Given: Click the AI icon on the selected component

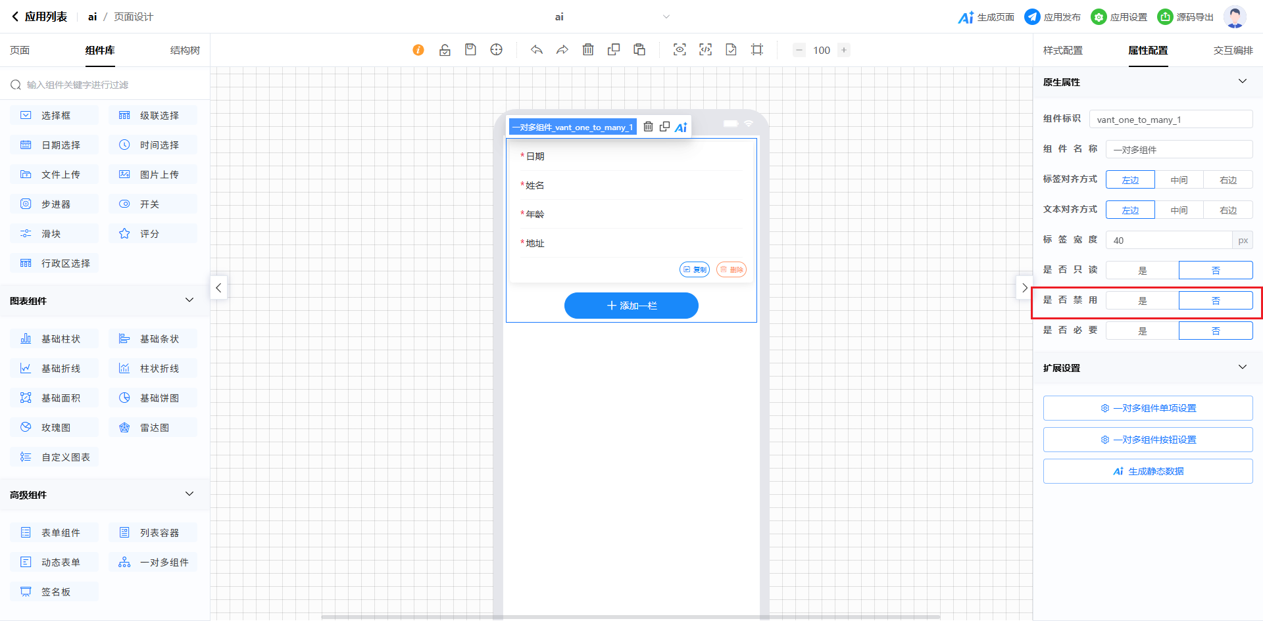Looking at the screenshot, I should click(x=681, y=127).
